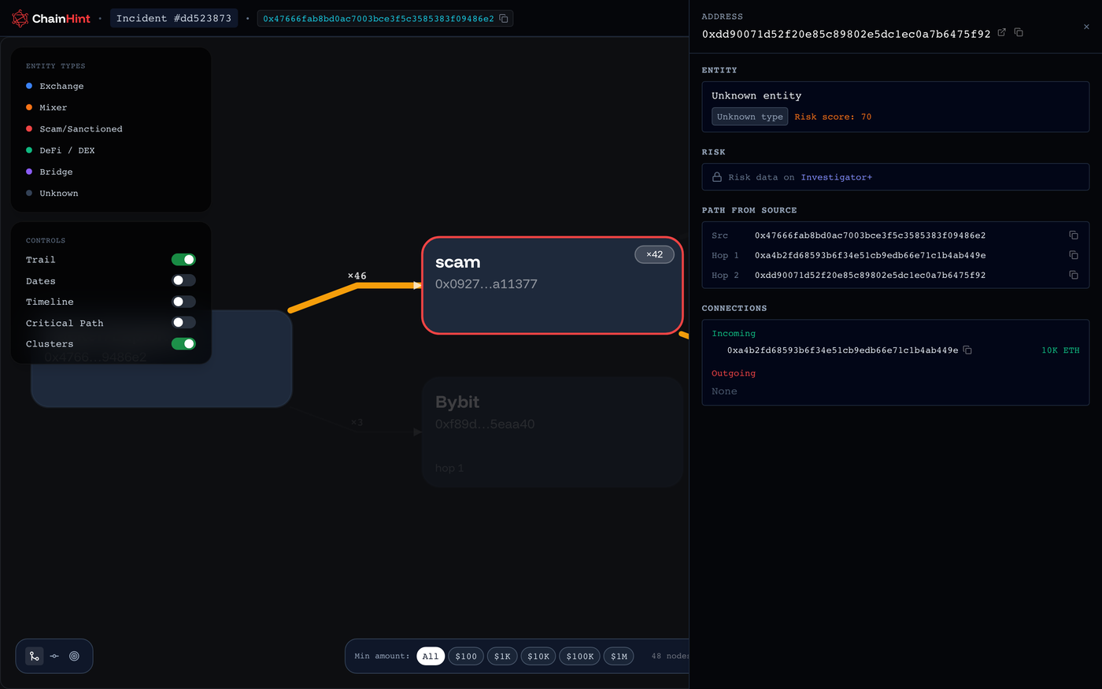Image resolution: width=1102 pixels, height=689 pixels.
Task: Click the Hop 2 address 0xdd90071d…
Action: (x=870, y=275)
